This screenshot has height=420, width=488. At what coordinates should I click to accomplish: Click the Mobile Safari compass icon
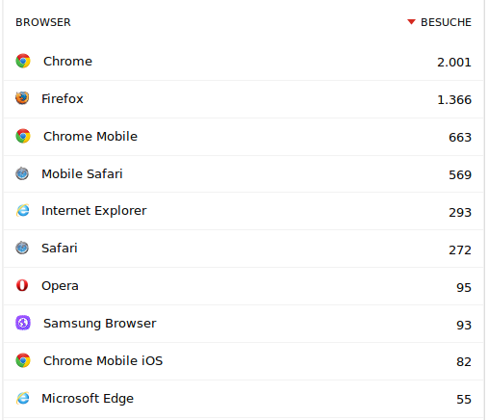[x=22, y=173]
